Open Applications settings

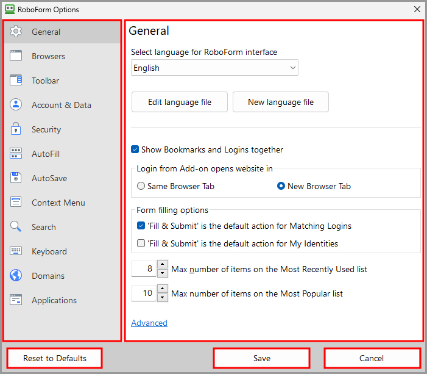tap(62, 300)
